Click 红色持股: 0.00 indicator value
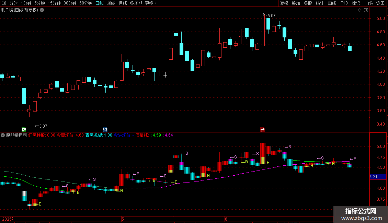 42,135
